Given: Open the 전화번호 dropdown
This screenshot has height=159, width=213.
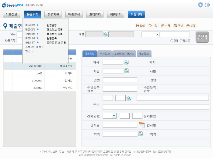Looking at the screenshot, I should (x=114, y=116).
